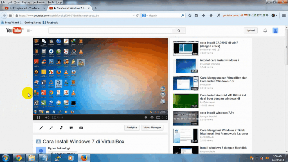This screenshot has width=288, height=162.
Task: Open the Video Manager
Action: coord(152,127)
